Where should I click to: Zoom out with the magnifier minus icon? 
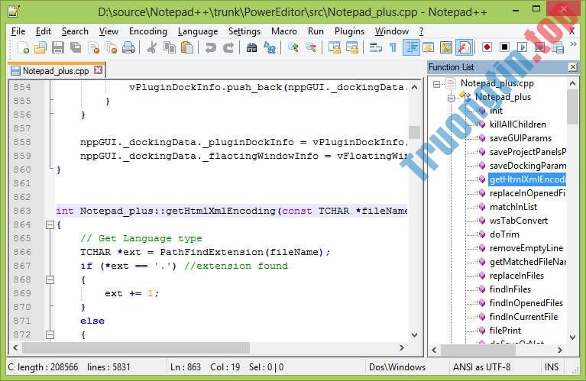pyautogui.click(x=310, y=48)
